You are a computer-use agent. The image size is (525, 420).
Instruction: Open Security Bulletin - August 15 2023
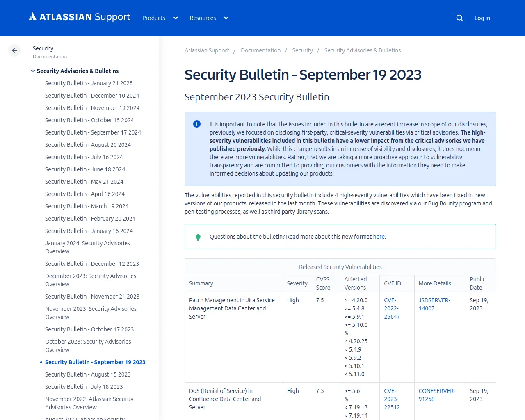tap(88, 374)
